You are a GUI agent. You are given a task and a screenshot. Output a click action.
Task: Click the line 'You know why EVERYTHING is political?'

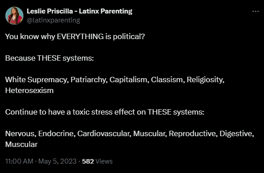point(75,36)
